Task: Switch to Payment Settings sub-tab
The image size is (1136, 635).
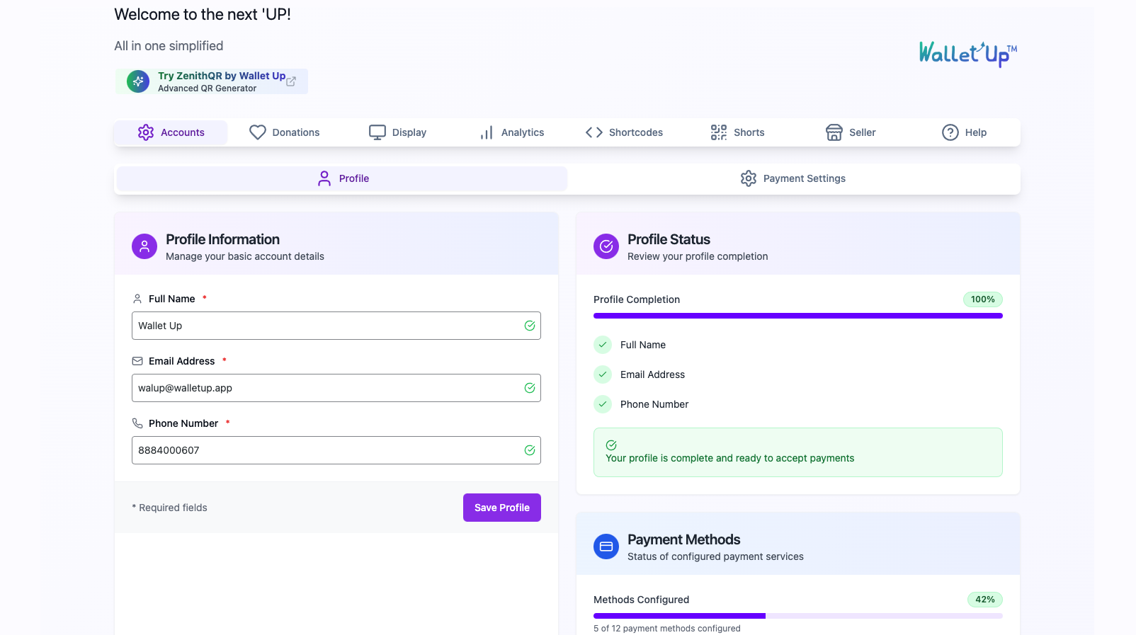Action: 793,178
